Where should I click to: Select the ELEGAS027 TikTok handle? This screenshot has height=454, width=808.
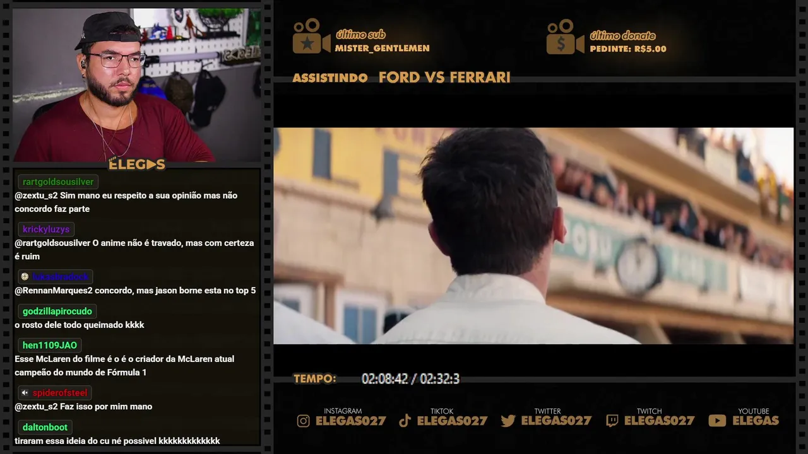[x=452, y=421]
